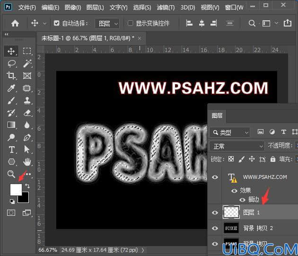Select the Gradient tool
The width and height of the screenshot is (298, 256).
pyautogui.click(x=11, y=125)
